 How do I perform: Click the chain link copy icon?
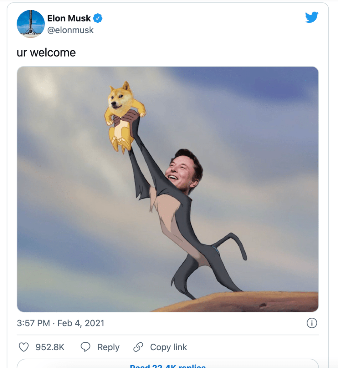tap(138, 347)
